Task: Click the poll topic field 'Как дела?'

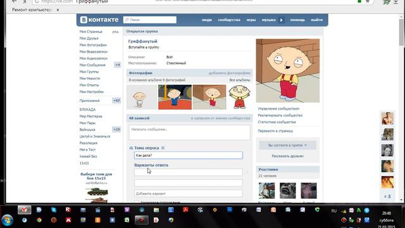Action: 189,155
